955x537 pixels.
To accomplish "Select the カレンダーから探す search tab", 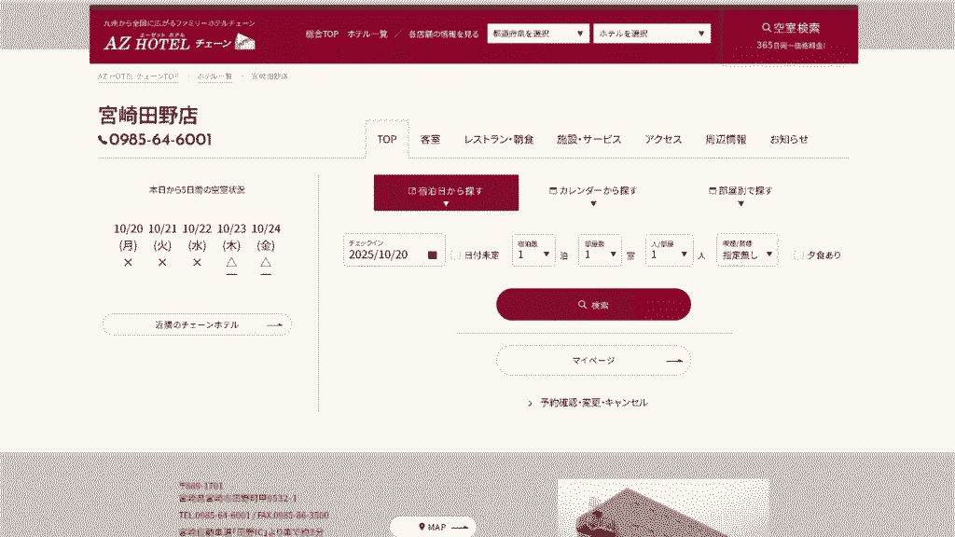I will pyautogui.click(x=593, y=192).
